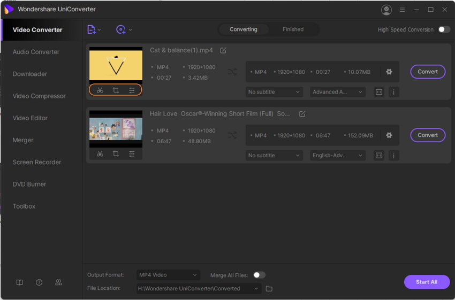Open No subtitle dropdown for Cat & balance
The height and width of the screenshot is (300, 455).
pyautogui.click(x=274, y=92)
